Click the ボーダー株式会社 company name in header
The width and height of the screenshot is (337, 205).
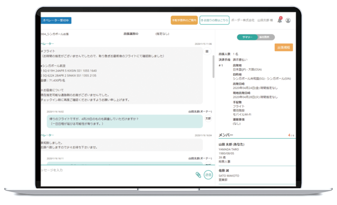[x=243, y=20]
